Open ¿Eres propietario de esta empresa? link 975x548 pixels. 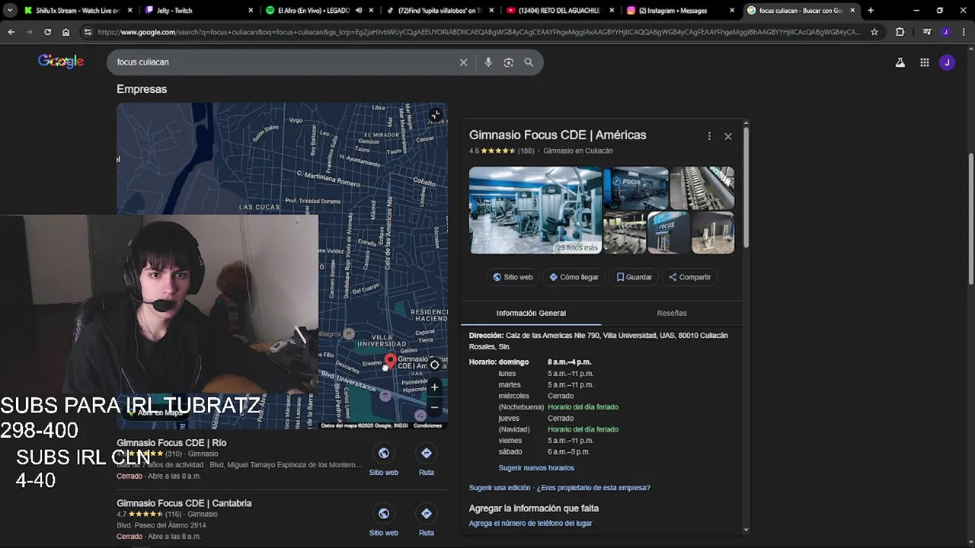[x=593, y=488]
